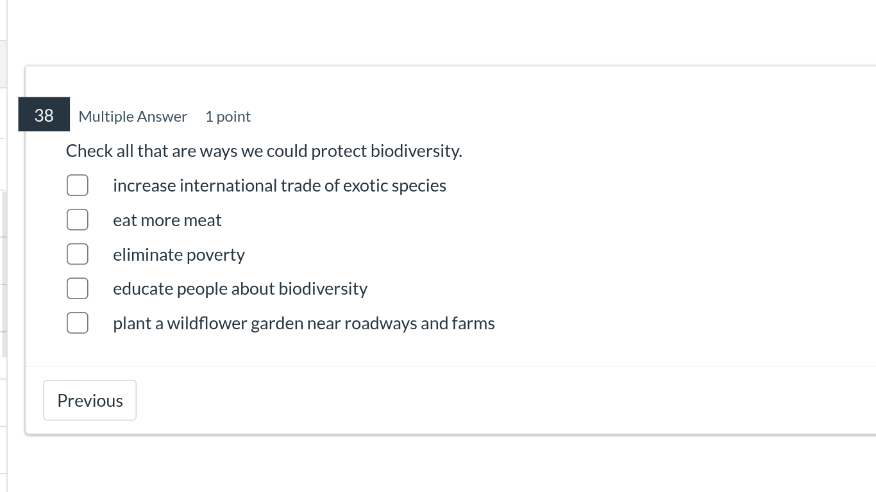This screenshot has height=492, width=876.
Task: Check the 'eliminate poverty' option
Action: (77, 254)
